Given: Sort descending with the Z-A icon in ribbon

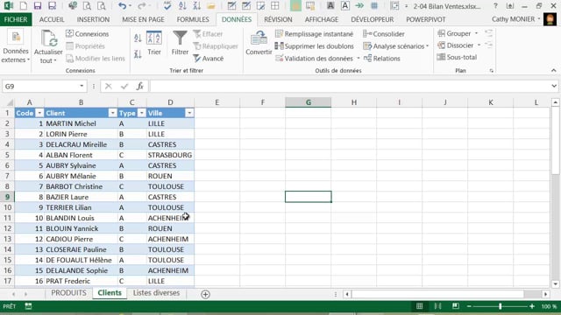Looking at the screenshot, I should click(138, 54).
